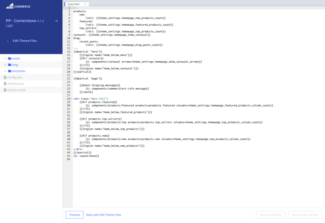Click the Light variation label
The width and height of the screenshot is (325, 223).
(9, 26)
